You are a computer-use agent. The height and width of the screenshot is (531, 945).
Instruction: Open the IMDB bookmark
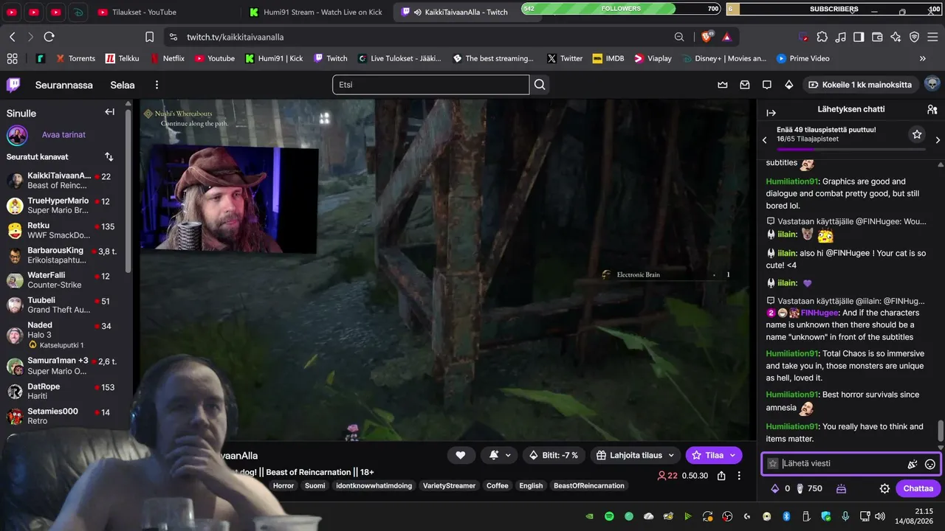point(608,58)
